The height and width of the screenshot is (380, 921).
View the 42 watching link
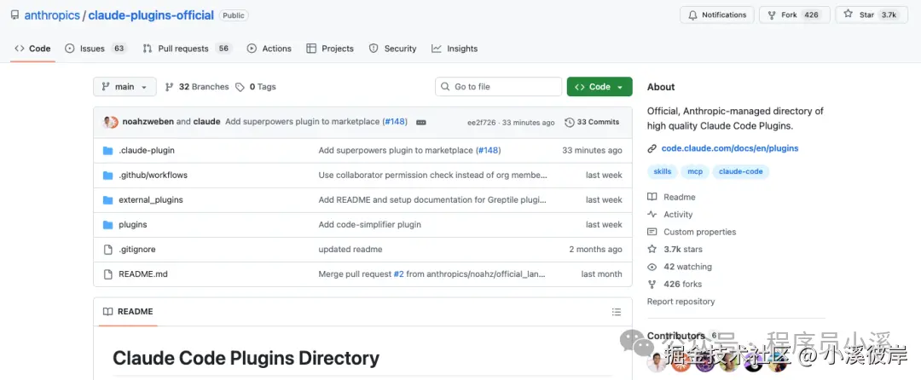coord(687,267)
